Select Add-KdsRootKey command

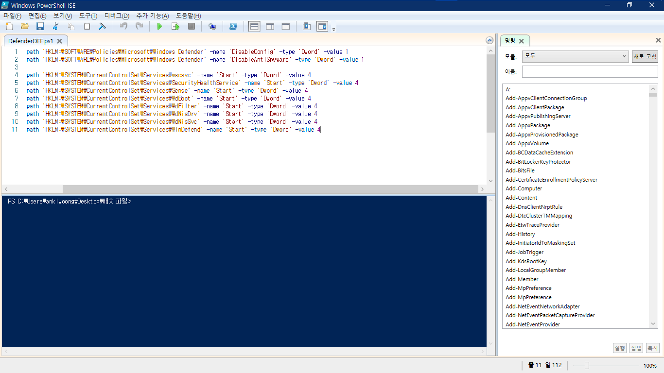click(x=526, y=261)
